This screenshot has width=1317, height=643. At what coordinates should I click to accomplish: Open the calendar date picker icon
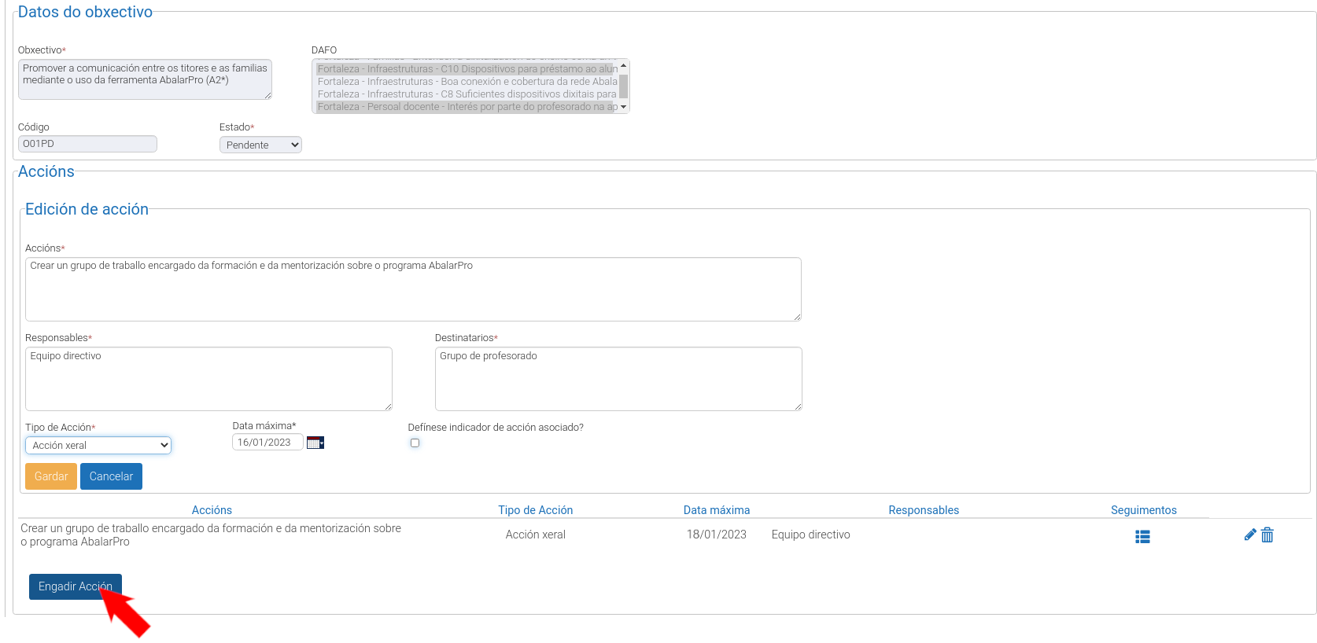pos(315,443)
